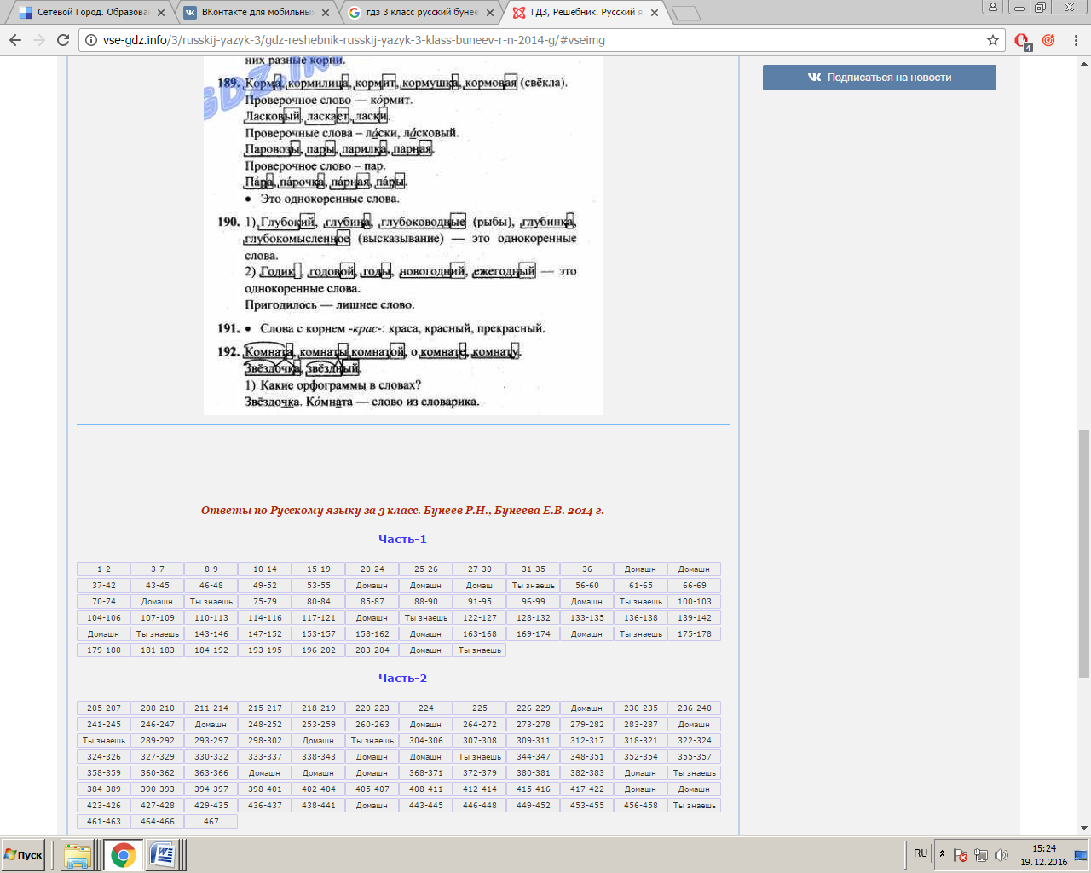The height and width of the screenshot is (873, 1091).
Task: Open exercises 456-458 link
Action: click(x=640, y=806)
